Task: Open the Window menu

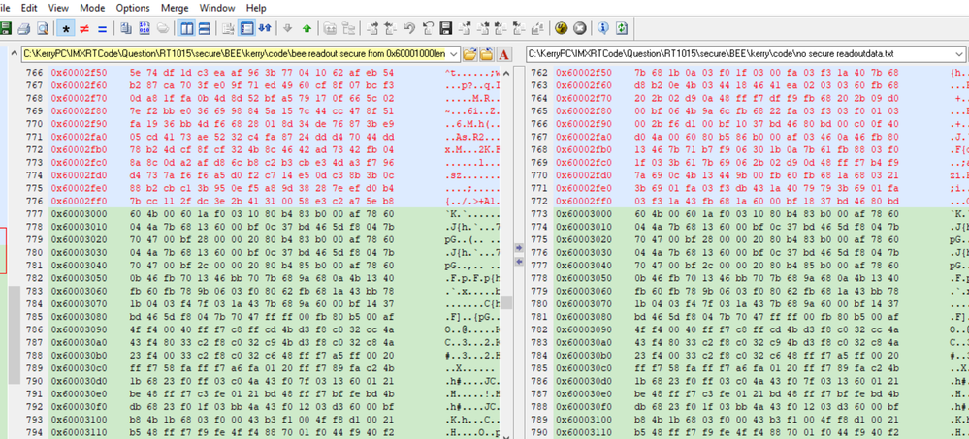Action: 217,8
